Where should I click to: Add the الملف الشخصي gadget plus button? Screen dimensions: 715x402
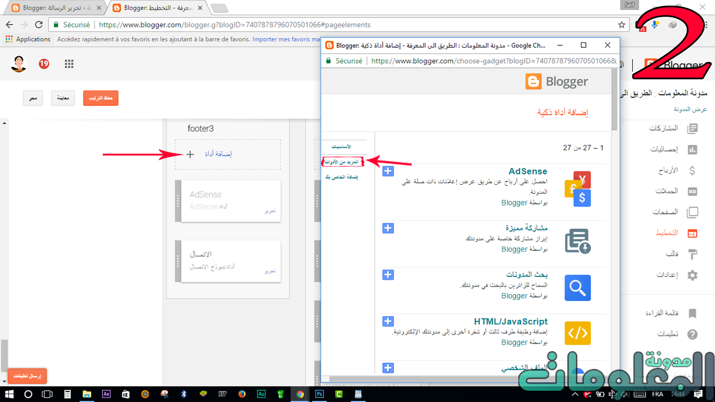click(x=388, y=367)
